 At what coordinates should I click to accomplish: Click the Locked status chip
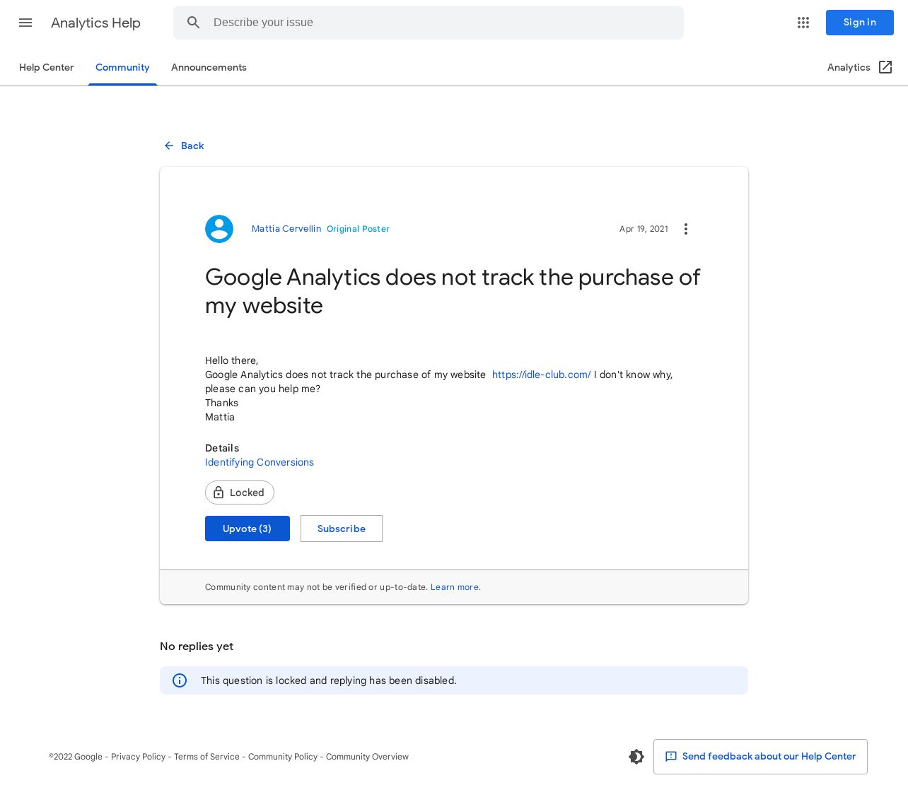[x=240, y=492]
